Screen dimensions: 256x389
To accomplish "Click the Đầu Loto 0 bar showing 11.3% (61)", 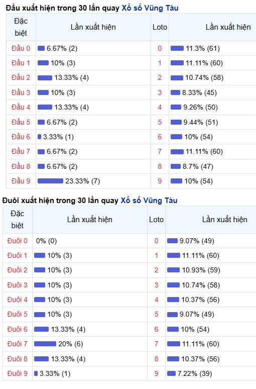I will [177, 48].
